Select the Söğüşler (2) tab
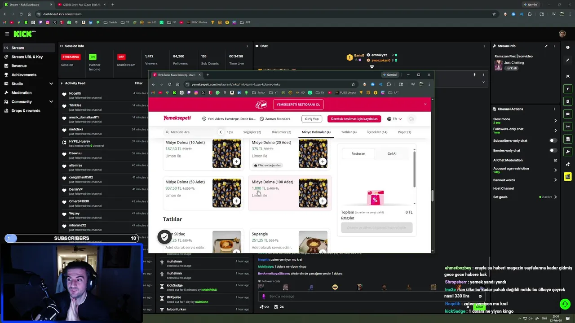This screenshot has width=575, height=323. click(x=252, y=132)
